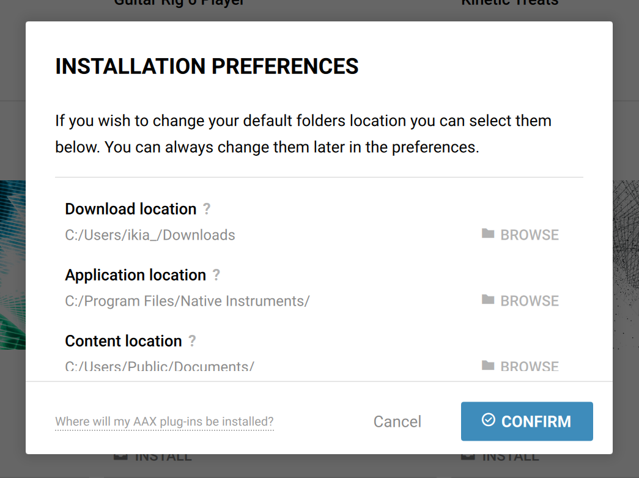Open help tooltip for Content location
Viewport: 639px width, 478px height.
(x=193, y=341)
